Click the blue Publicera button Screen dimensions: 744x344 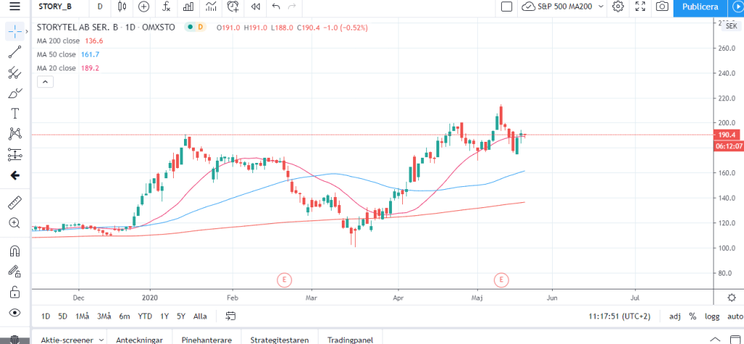tap(700, 7)
